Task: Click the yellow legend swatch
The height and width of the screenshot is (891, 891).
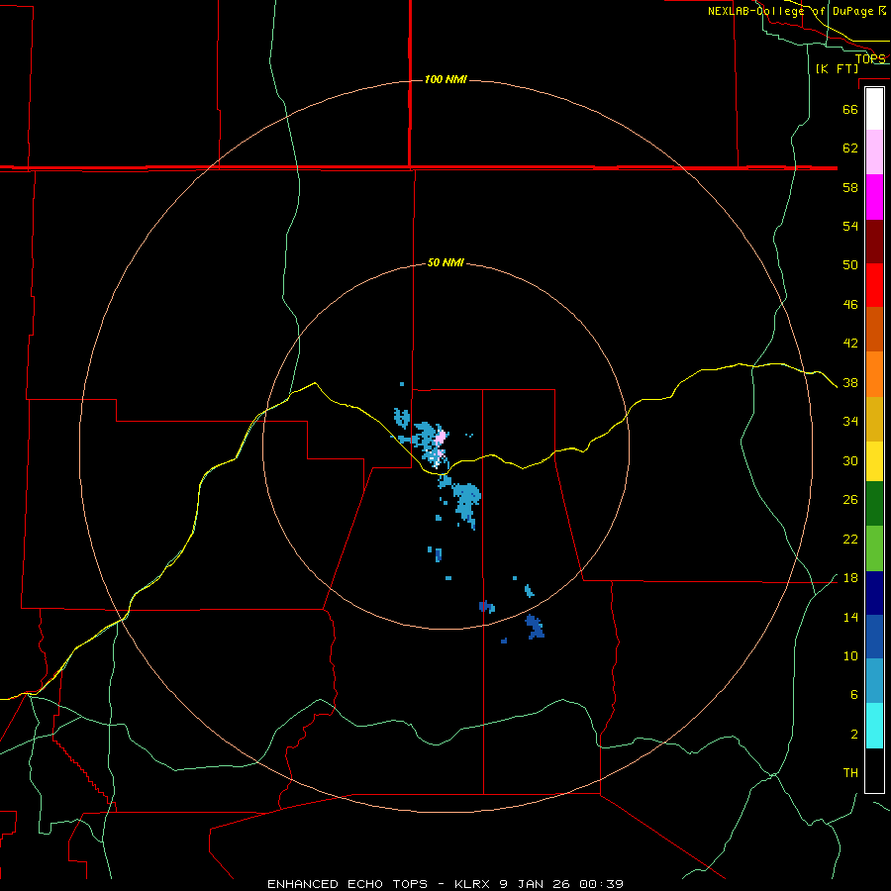Action: (x=874, y=461)
